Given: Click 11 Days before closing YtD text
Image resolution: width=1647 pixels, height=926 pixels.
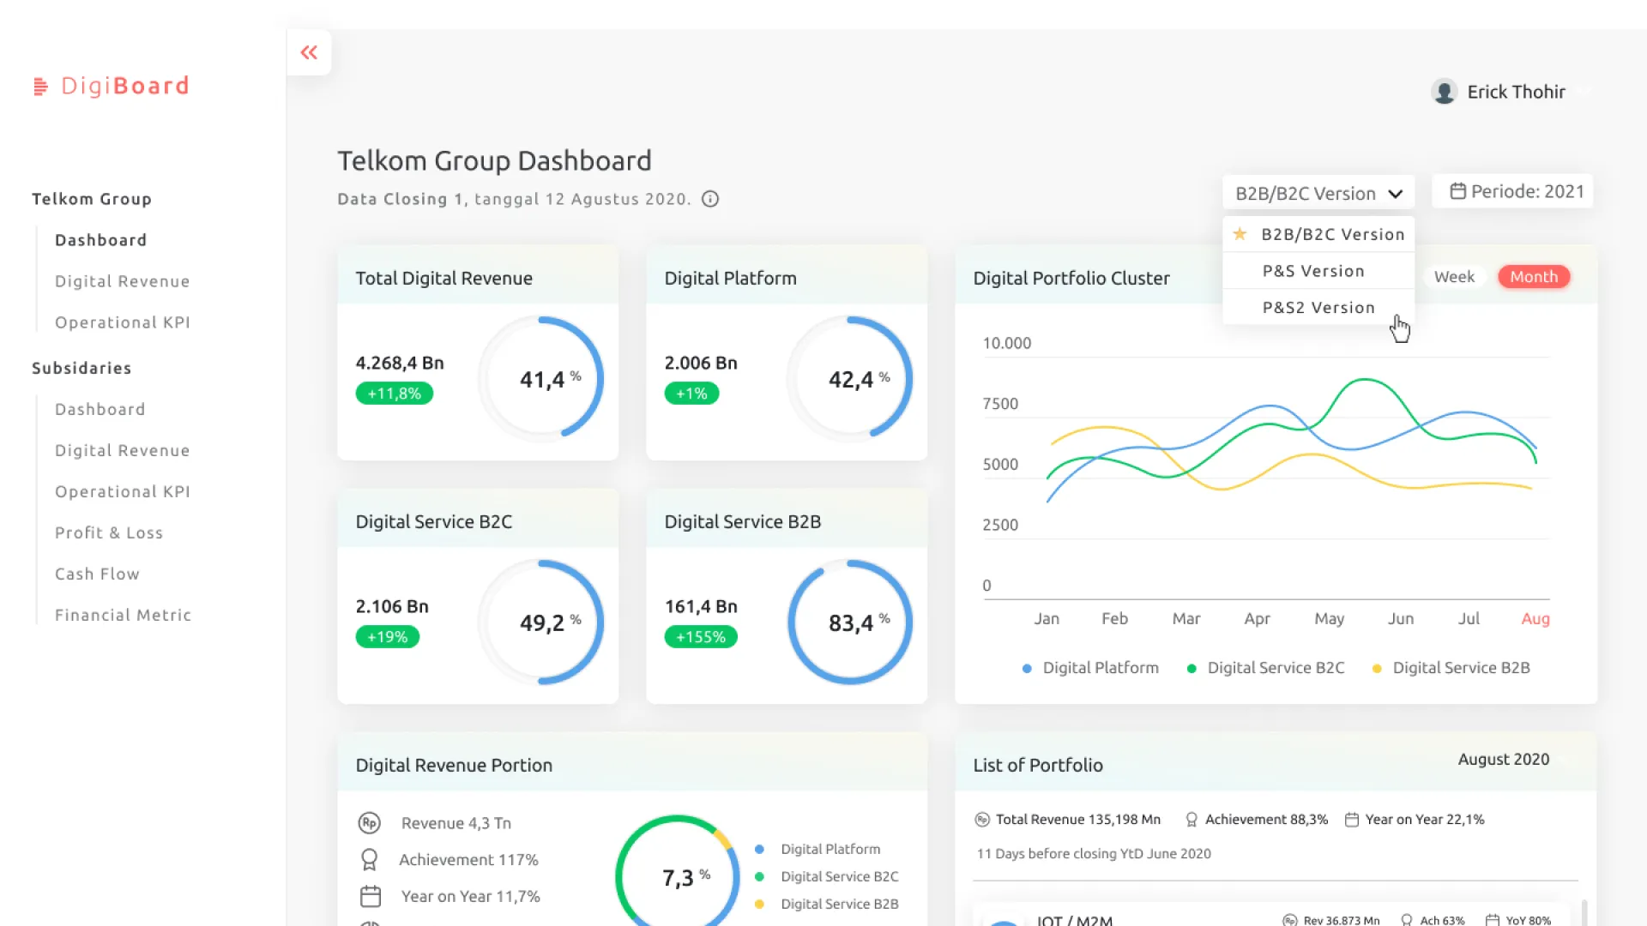Looking at the screenshot, I should click(x=1094, y=854).
